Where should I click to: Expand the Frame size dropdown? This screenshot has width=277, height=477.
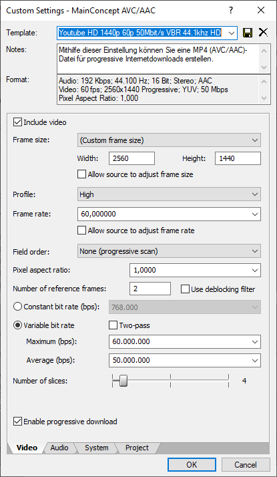[x=169, y=140]
